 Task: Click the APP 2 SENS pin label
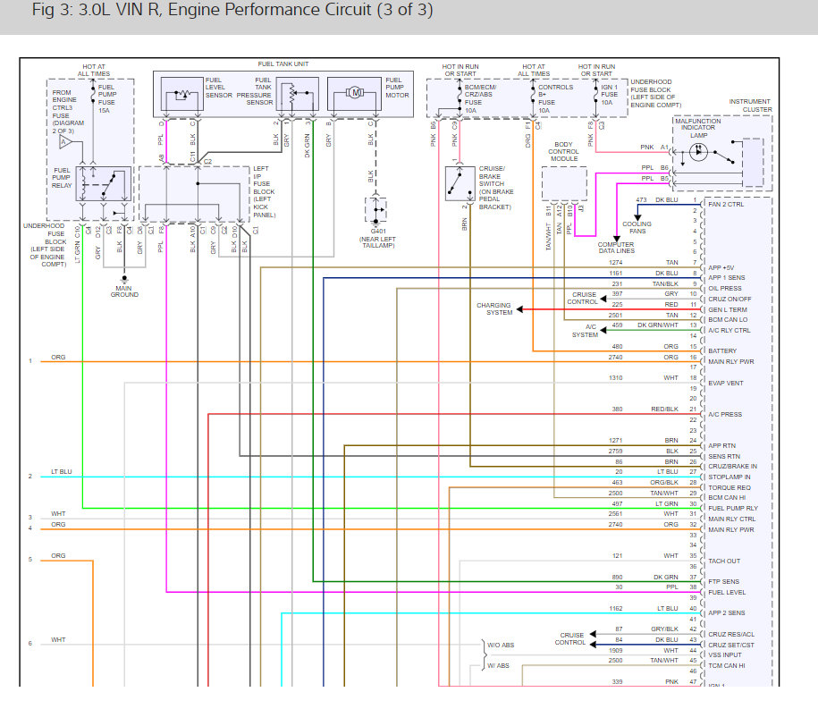click(x=726, y=613)
